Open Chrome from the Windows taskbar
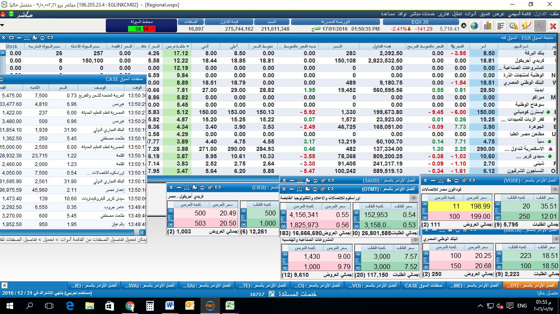The image size is (560, 314). [130, 305]
